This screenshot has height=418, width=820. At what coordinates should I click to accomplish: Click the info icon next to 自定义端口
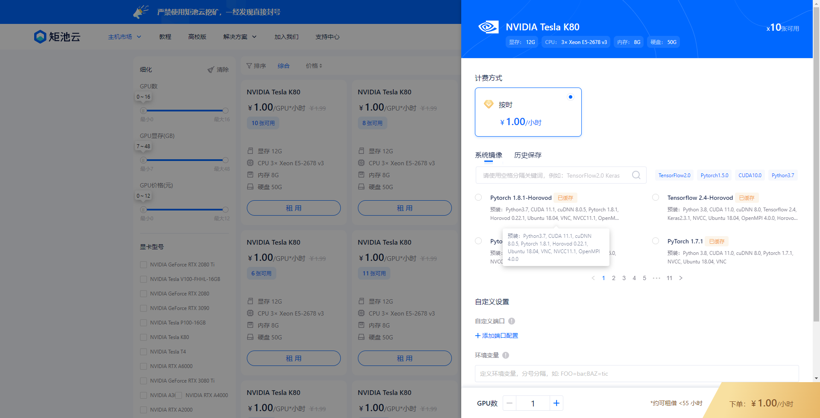tap(512, 321)
